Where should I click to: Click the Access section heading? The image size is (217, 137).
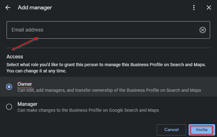point(15,57)
